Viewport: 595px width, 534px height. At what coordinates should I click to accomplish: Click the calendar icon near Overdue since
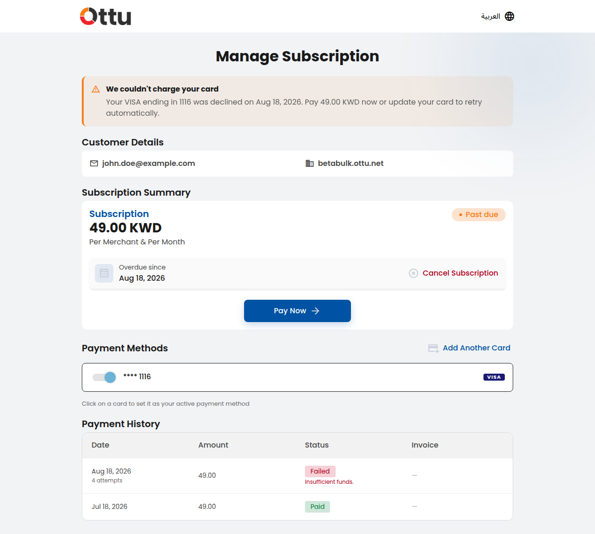point(104,273)
